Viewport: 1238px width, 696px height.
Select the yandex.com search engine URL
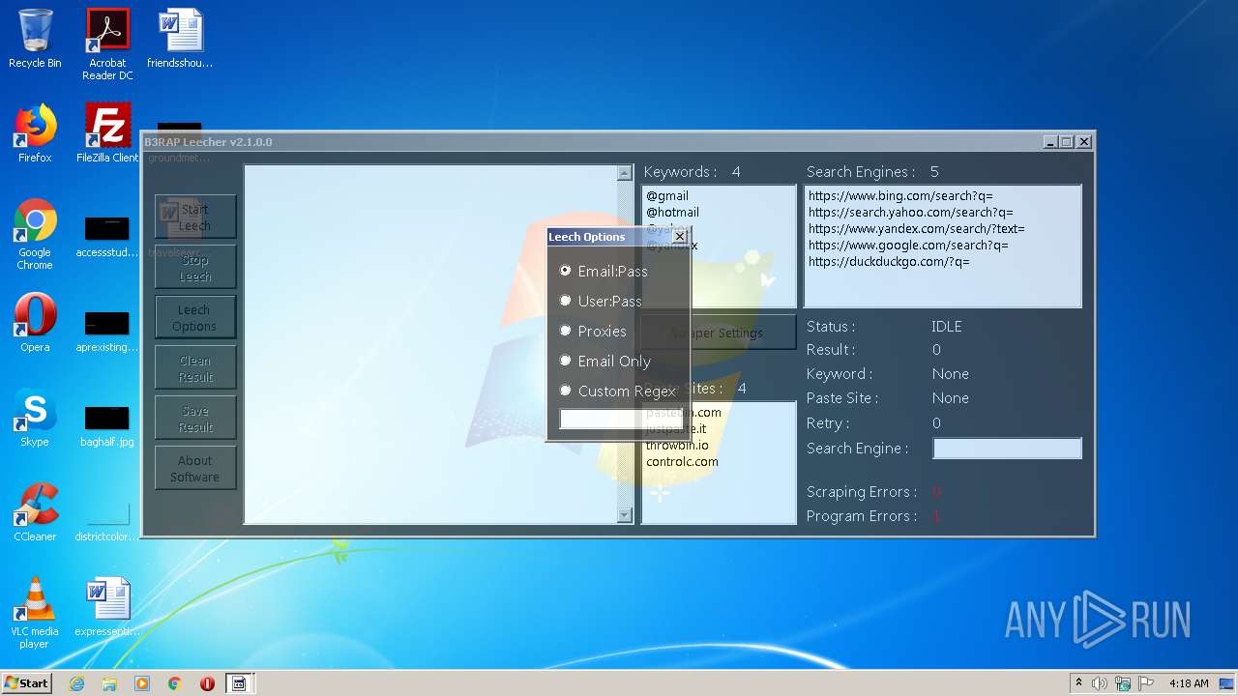(x=916, y=229)
